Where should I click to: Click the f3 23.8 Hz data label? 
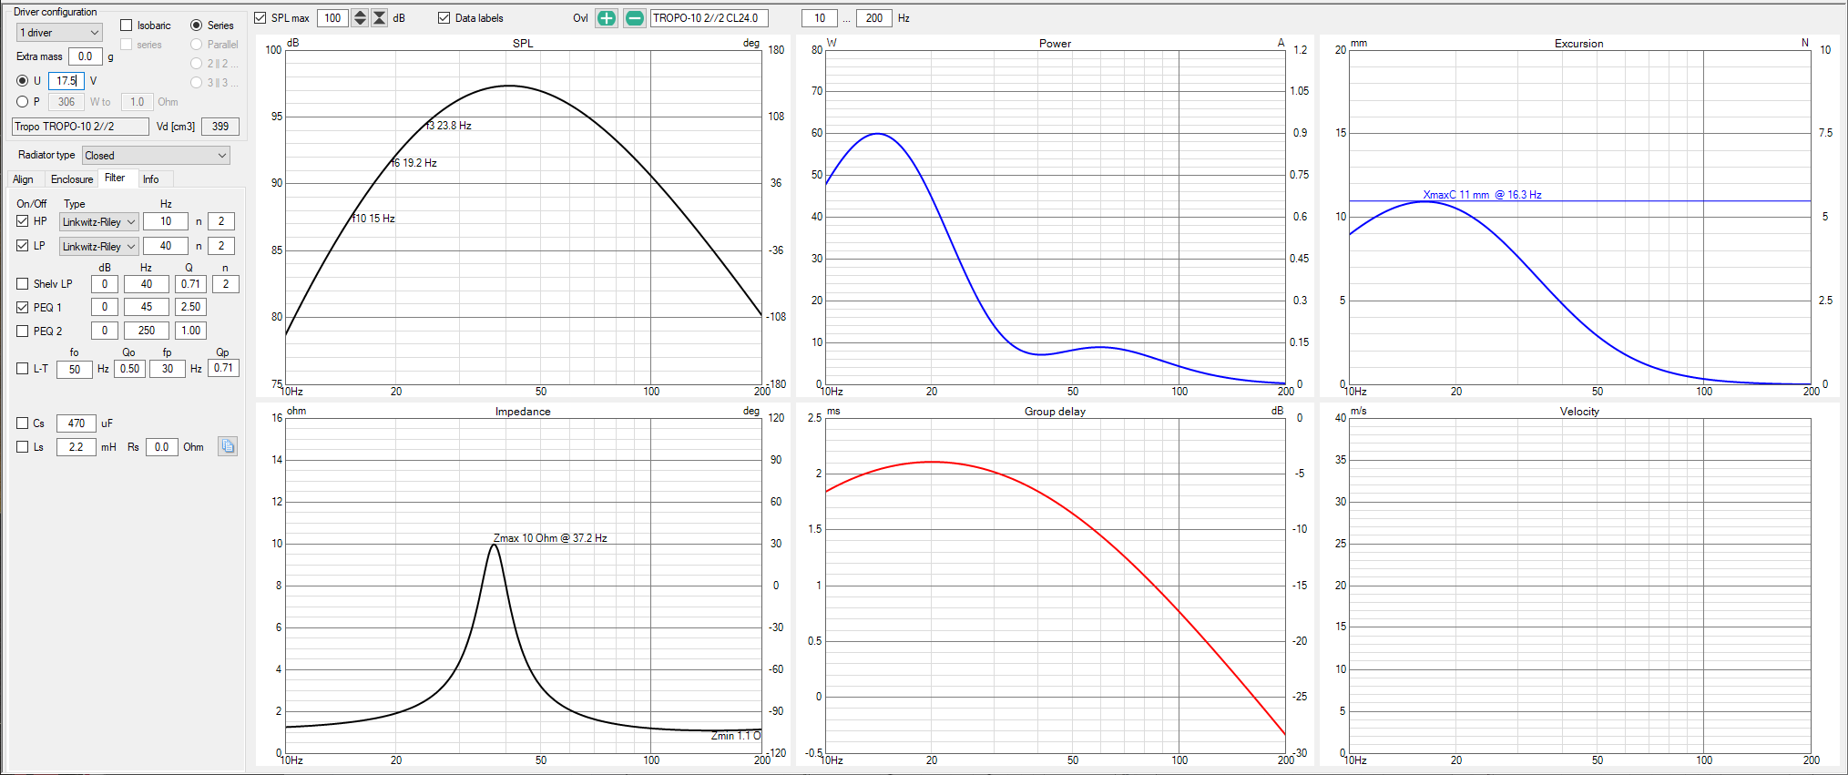point(449,126)
